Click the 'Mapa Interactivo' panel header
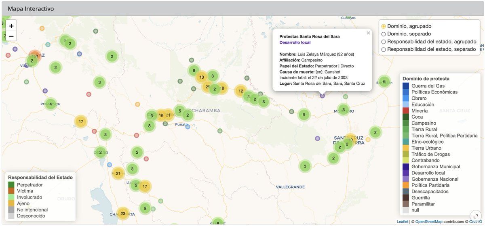 31,8
